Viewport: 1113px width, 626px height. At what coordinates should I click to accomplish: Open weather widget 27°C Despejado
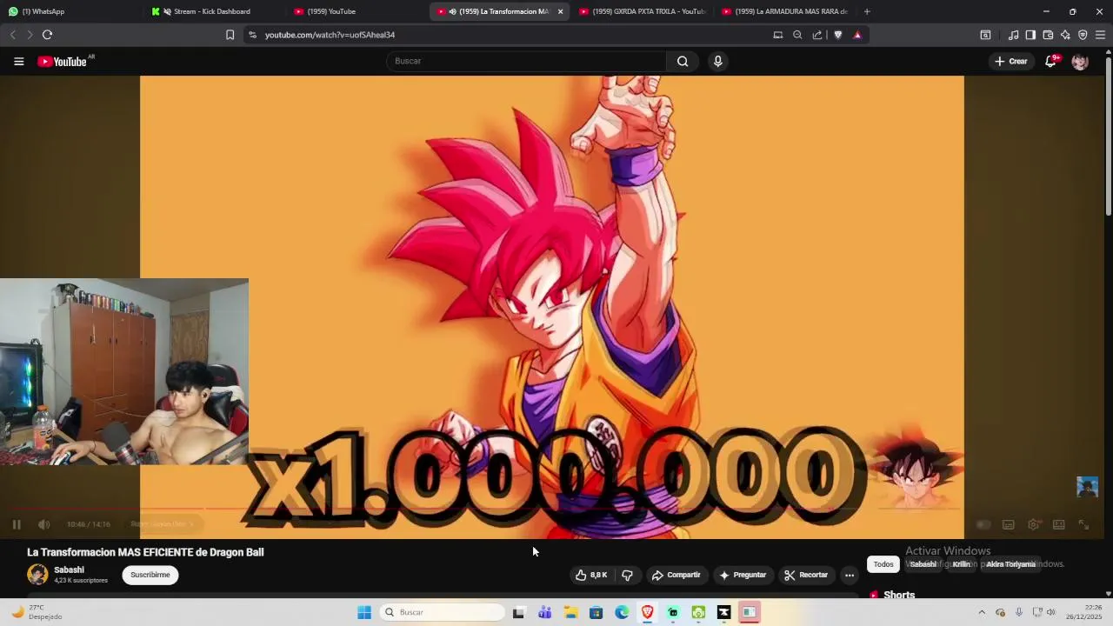[37, 612]
